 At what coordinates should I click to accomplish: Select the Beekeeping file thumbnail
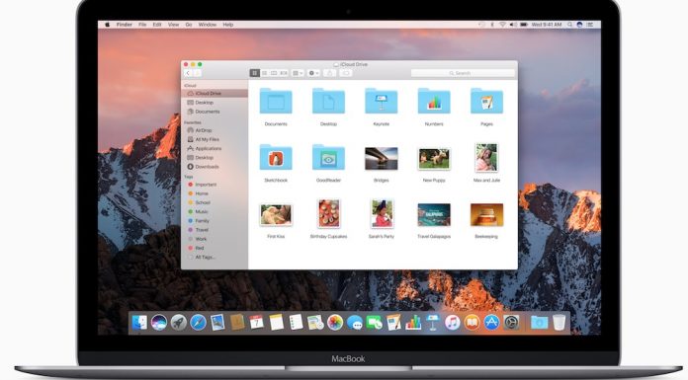486,215
